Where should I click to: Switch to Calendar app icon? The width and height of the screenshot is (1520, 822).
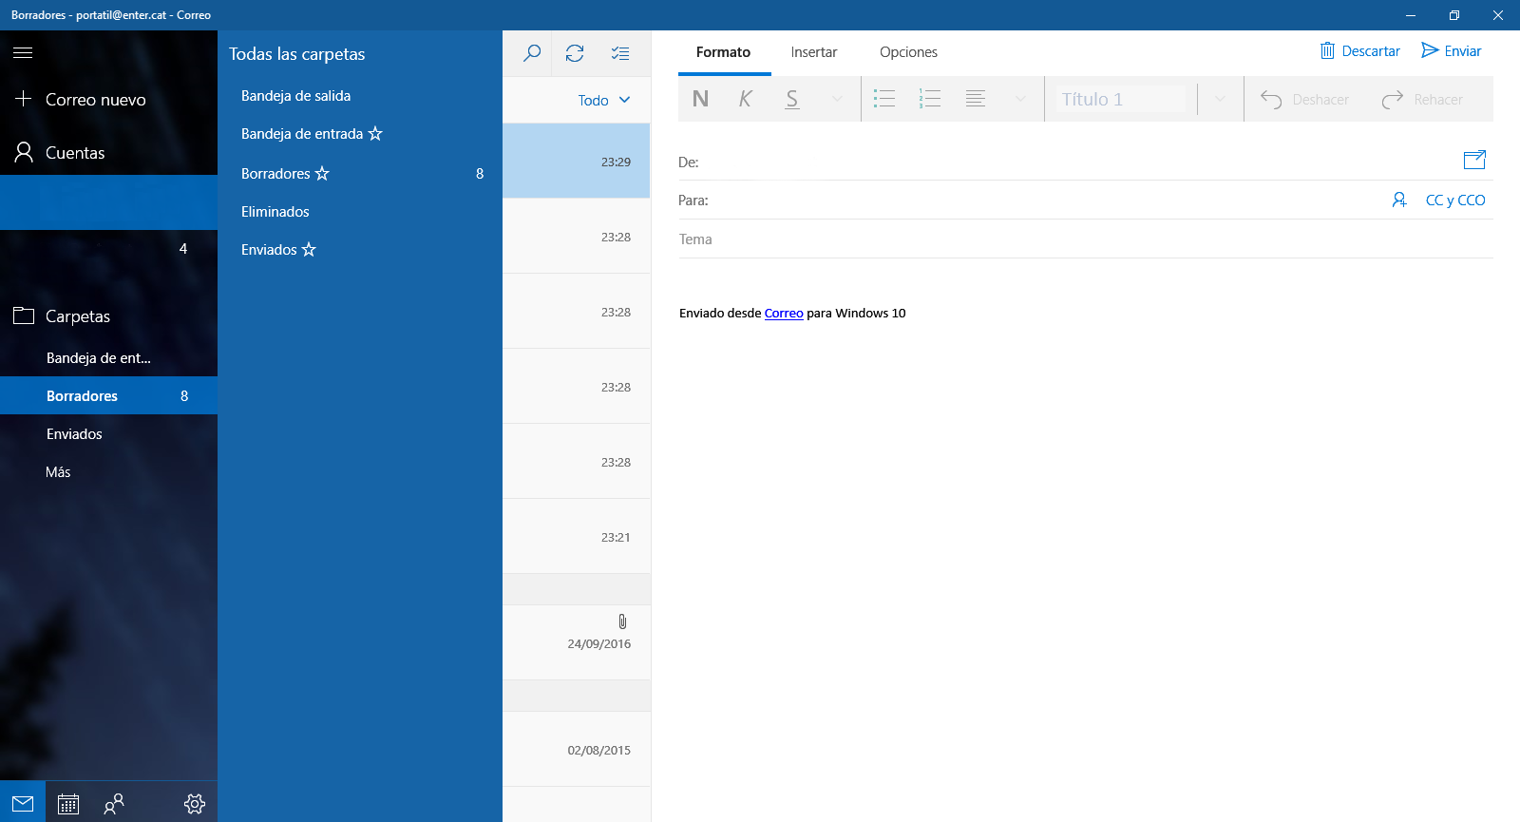[68, 804]
